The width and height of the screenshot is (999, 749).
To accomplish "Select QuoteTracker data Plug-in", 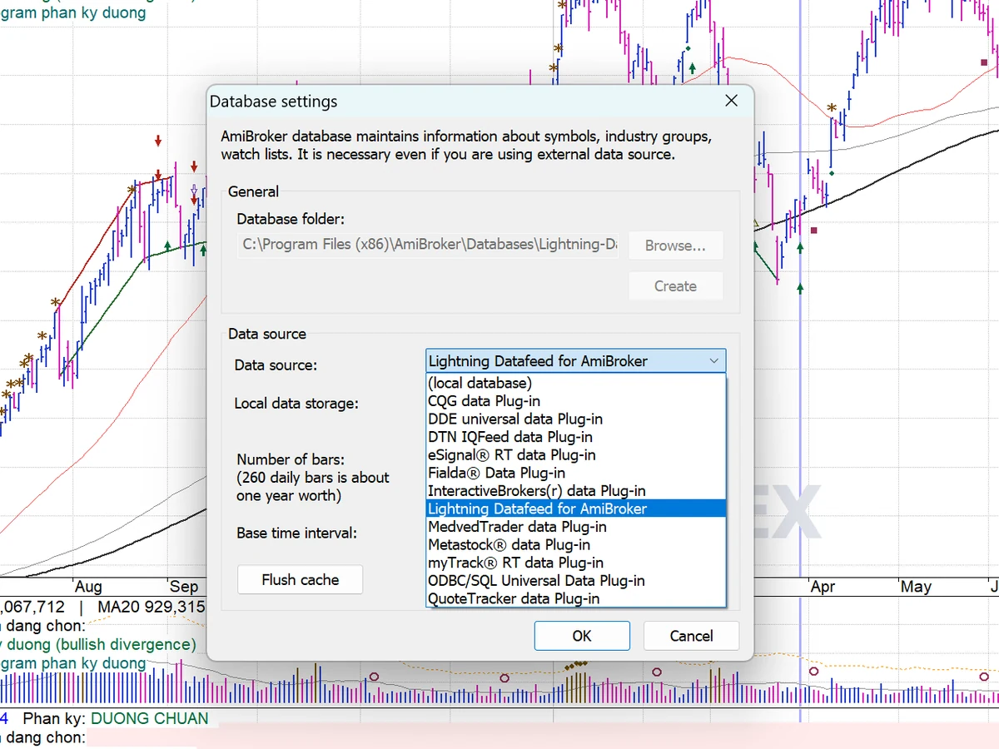I will pos(576,598).
